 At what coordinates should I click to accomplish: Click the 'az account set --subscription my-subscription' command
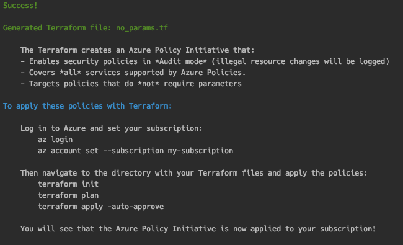point(135,151)
